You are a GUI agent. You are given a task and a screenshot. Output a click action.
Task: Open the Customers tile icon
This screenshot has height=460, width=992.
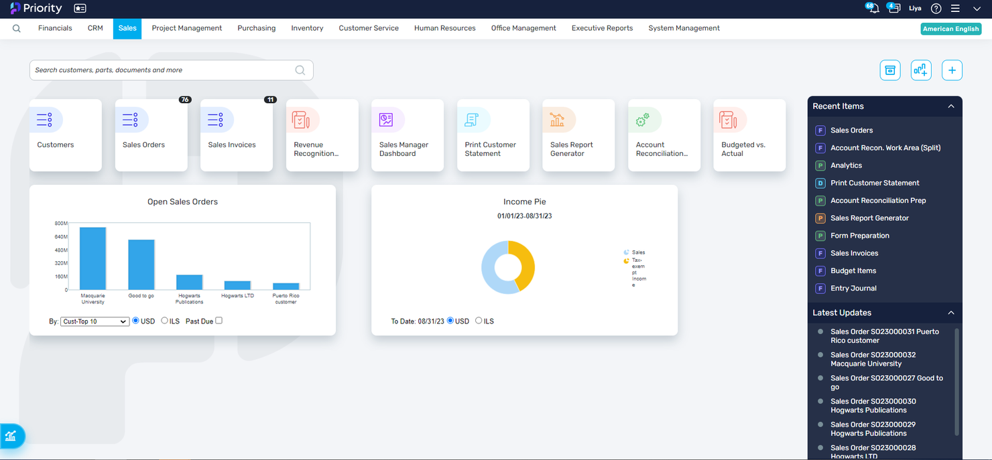click(x=46, y=119)
